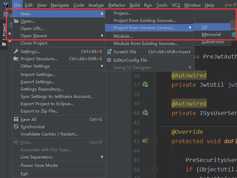
Task: Open the File menu
Action: point(17,5)
